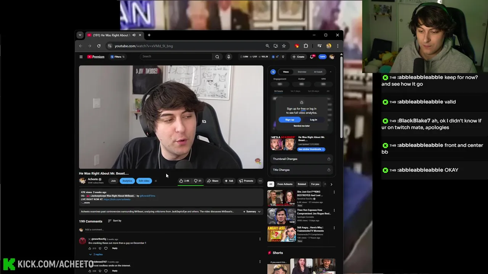Select the For you chip
488x274 pixels.
point(315,184)
